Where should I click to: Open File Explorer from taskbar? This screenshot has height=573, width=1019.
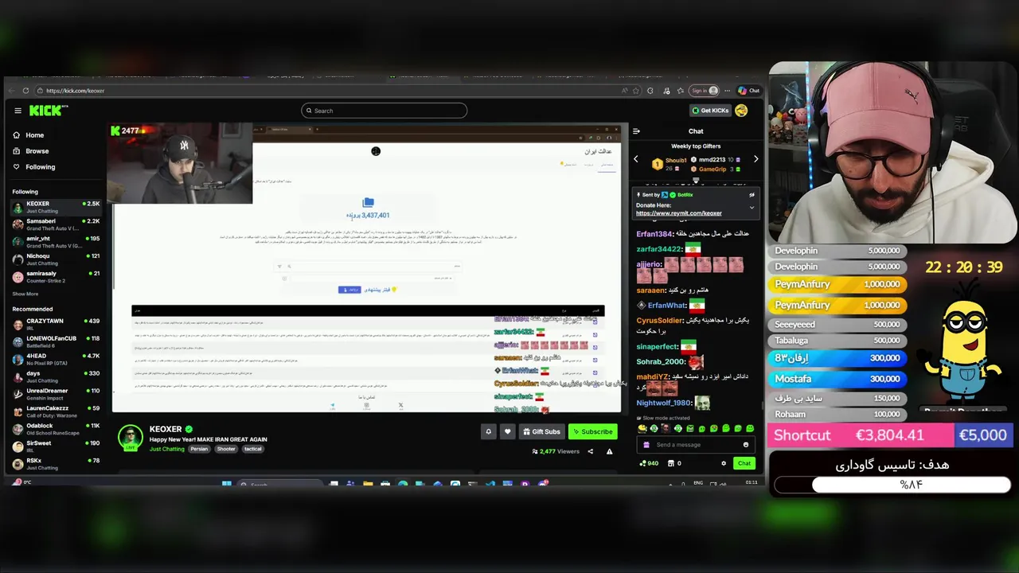pos(368,484)
